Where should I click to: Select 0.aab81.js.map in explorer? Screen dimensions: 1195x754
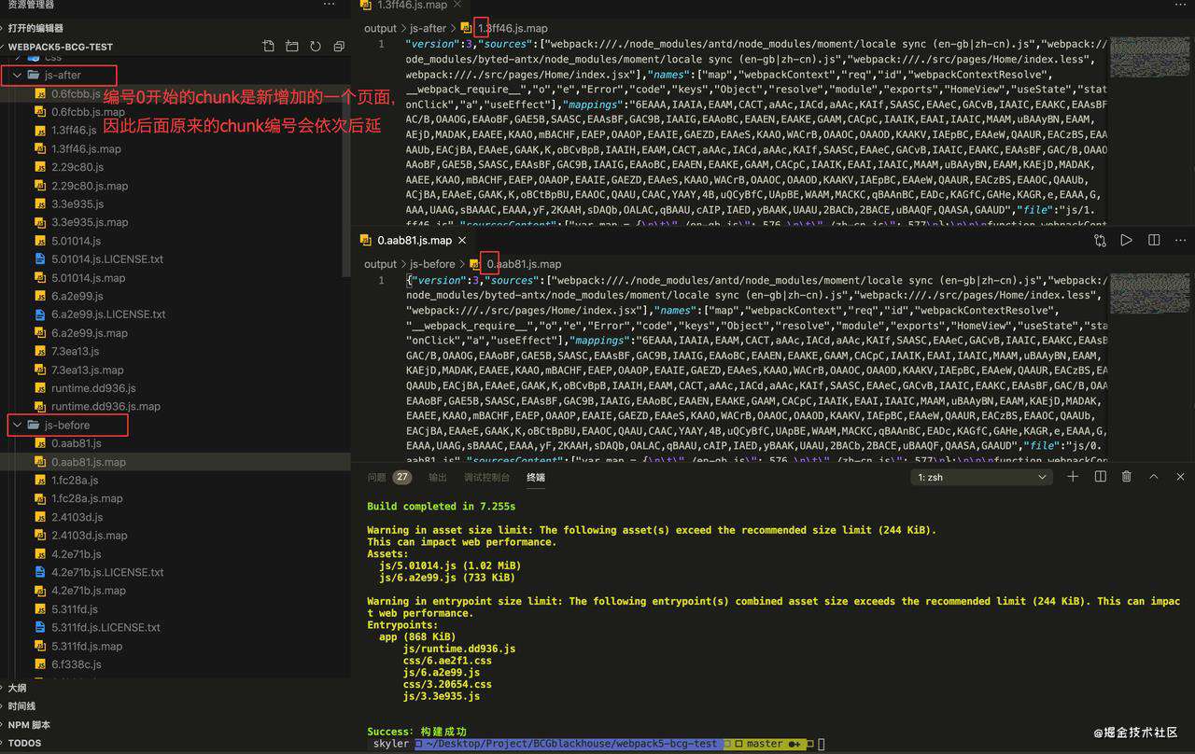(x=89, y=462)
